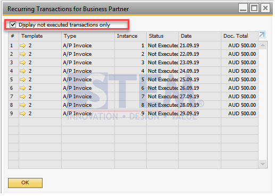
Task: Select row number 4 in the table
Action: tap(13, 71)
